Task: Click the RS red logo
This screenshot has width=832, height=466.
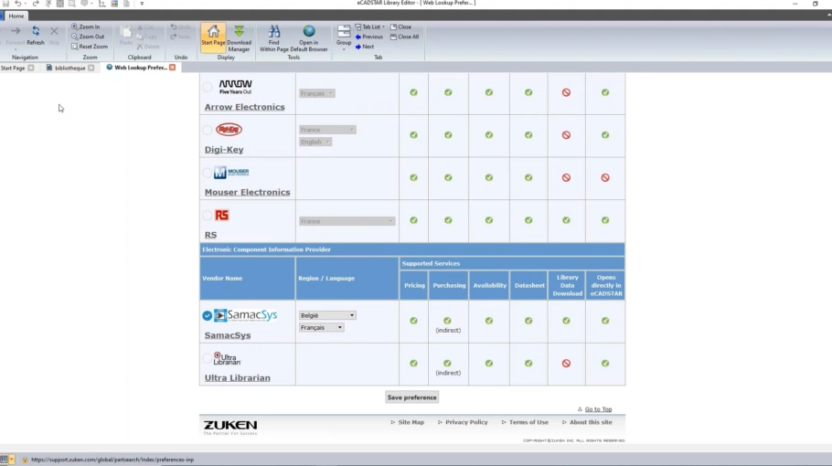Action: (x=222, y=215)
